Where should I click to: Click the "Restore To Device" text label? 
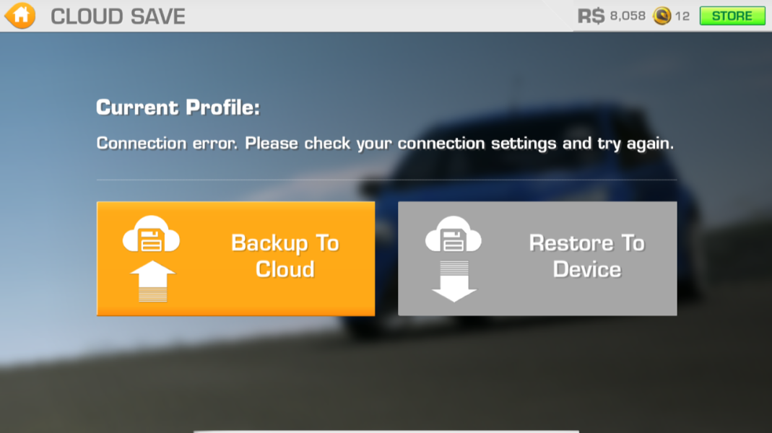click(x=586, y=256)
